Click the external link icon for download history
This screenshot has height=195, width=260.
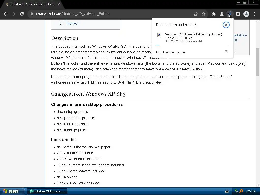(x=226, y=52)
